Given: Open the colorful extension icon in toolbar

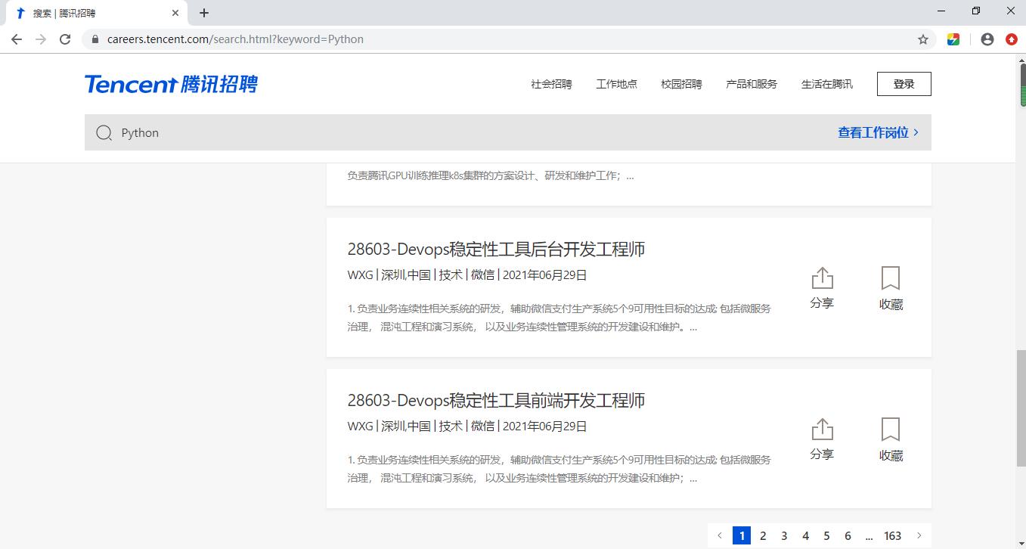Looking at the screenshot, I should pyautogui.click(x=953, y=39).
